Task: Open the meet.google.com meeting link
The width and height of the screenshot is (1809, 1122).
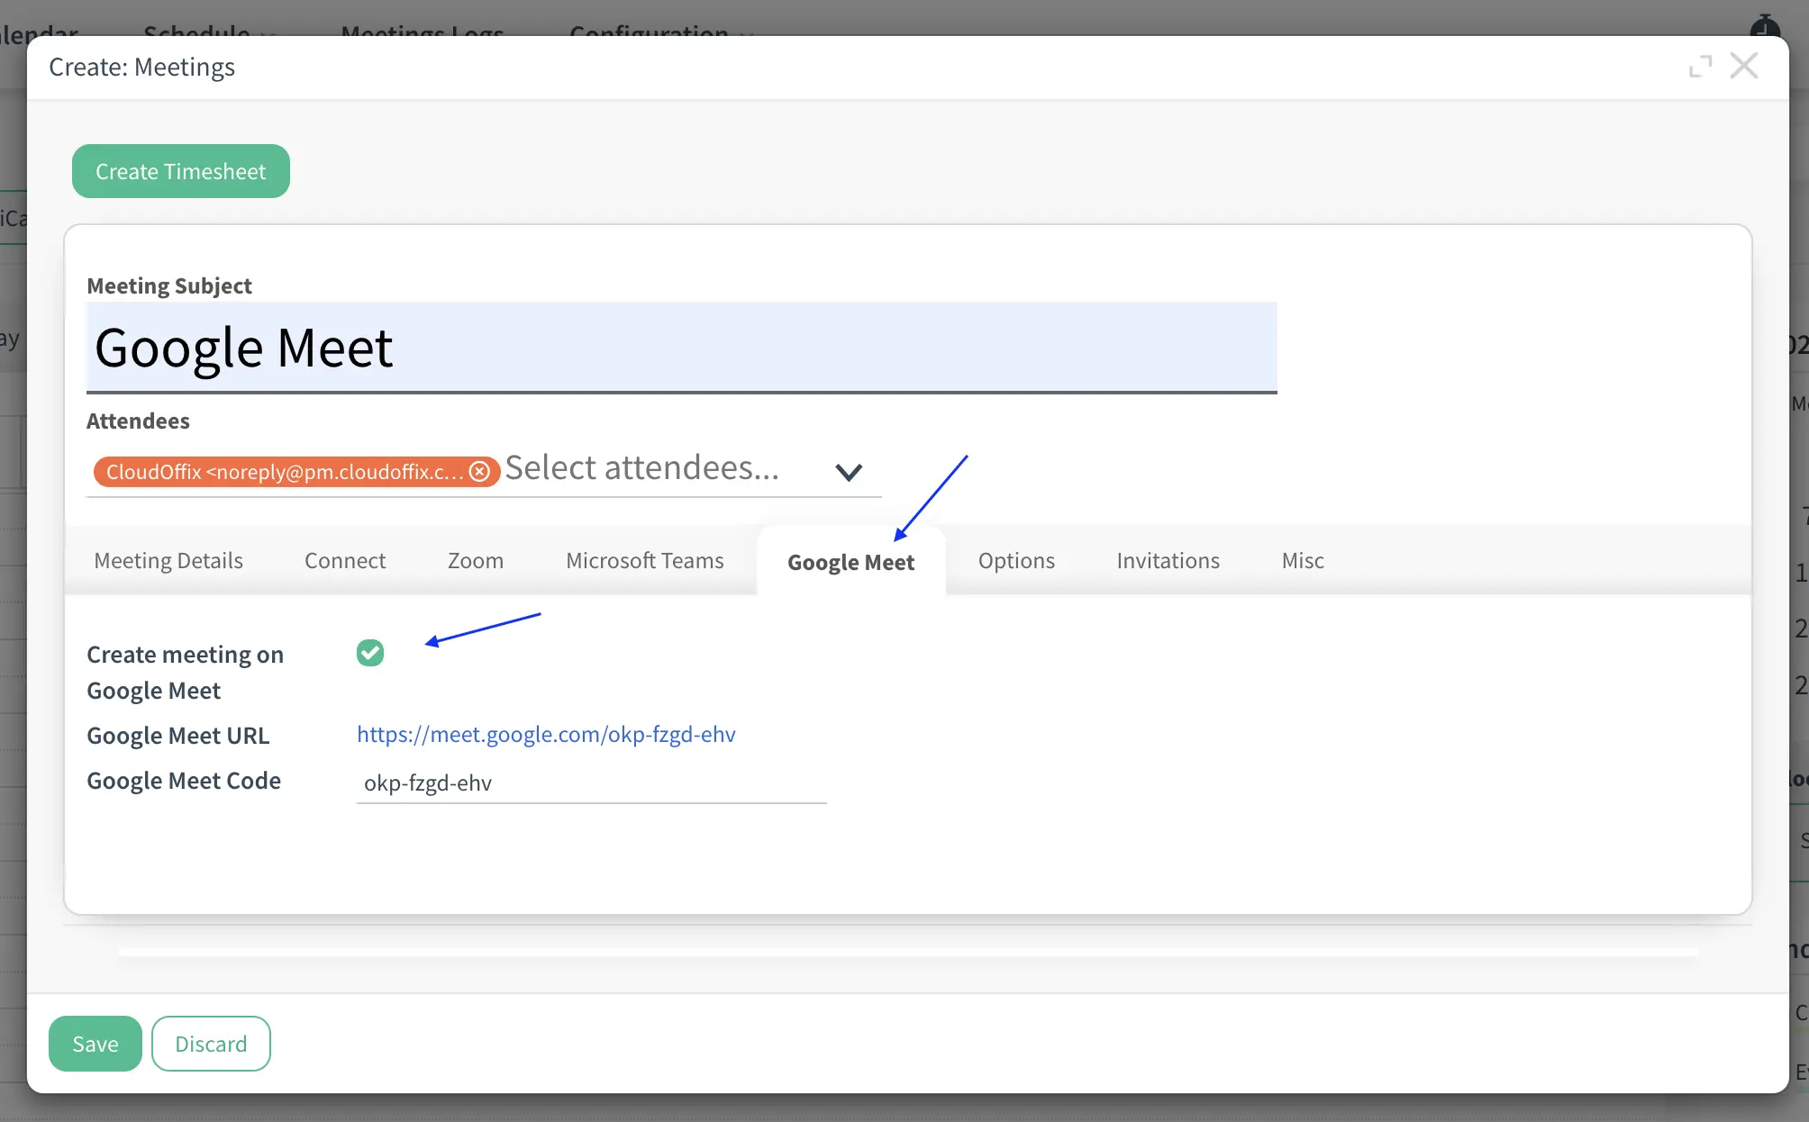Action: coord(546,734)
